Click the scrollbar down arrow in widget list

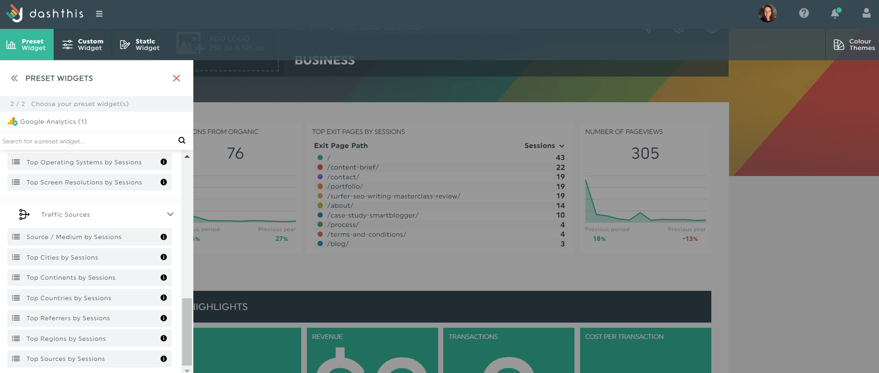(187, 370)
